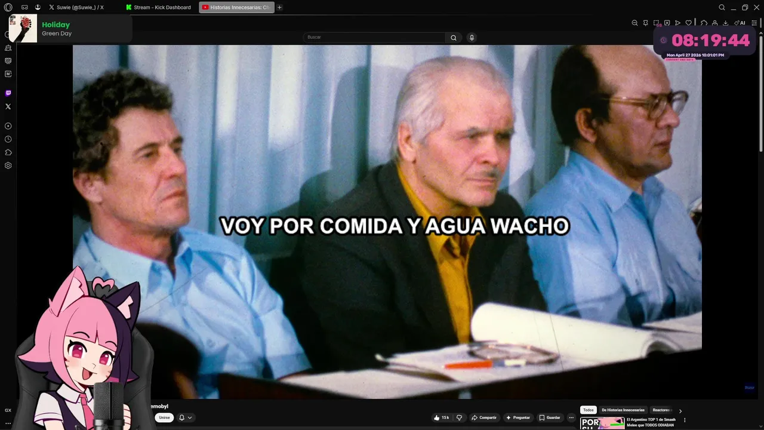Open the player icon in sidebar
This screenshot has width=764, height=430.
click(x=8, y=126)
